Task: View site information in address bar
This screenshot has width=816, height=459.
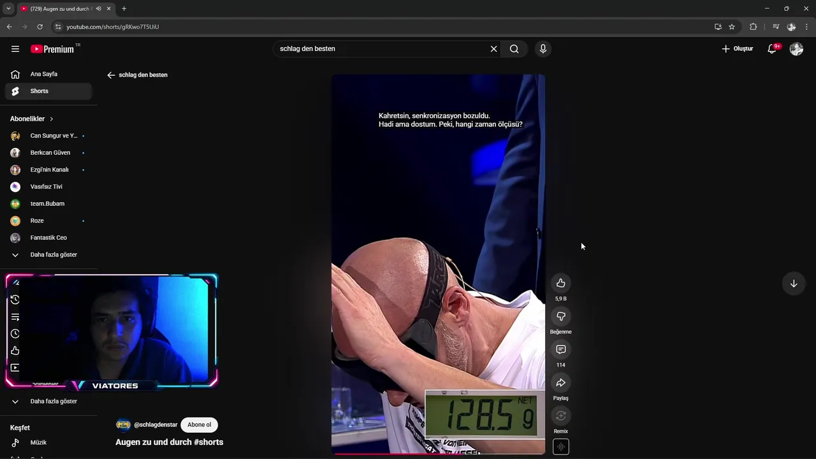Action: [x=58, y=27]
